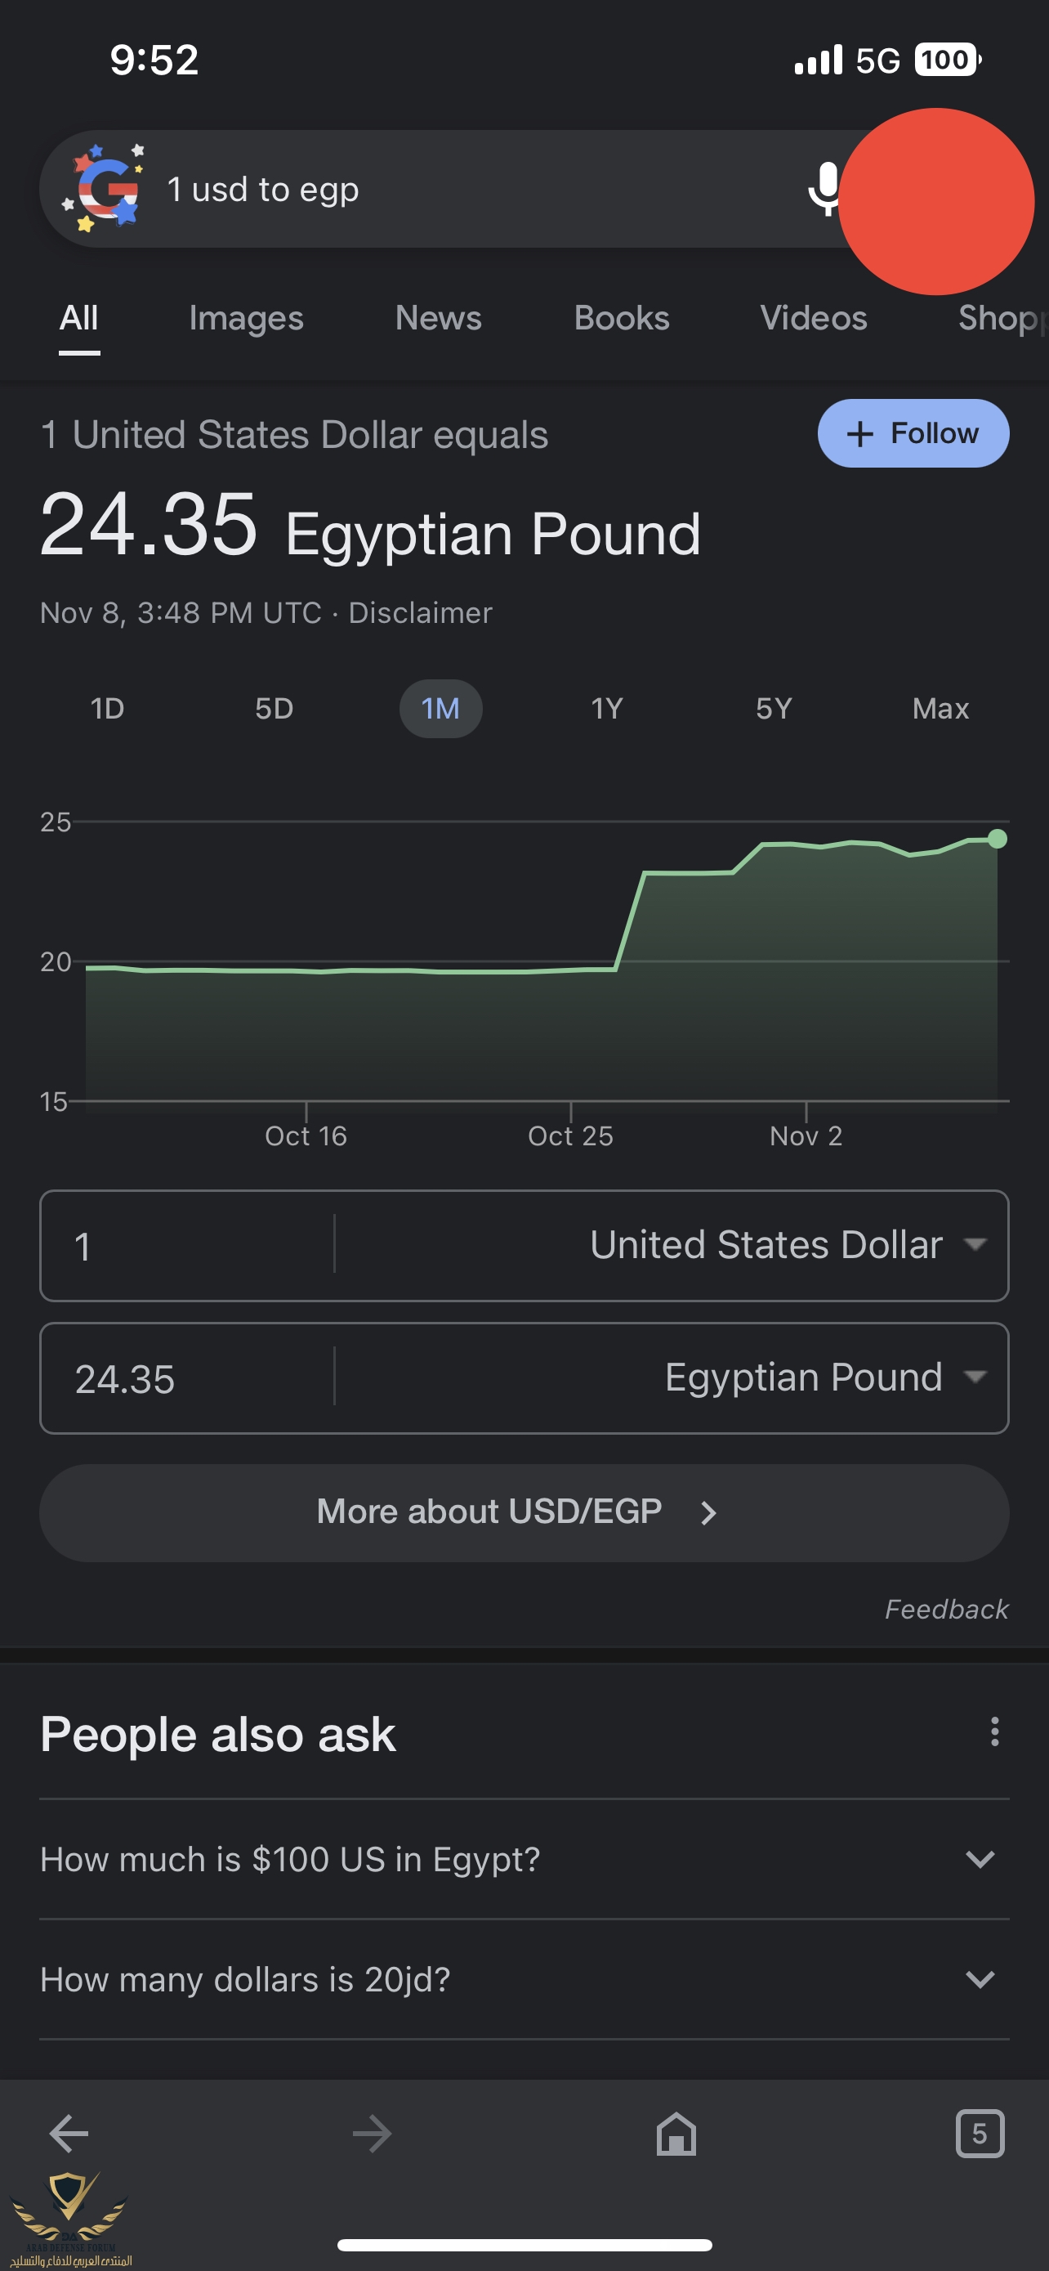Select the Max chart range
This screenshot has width=1049, height=2271.
pos(940,709)
